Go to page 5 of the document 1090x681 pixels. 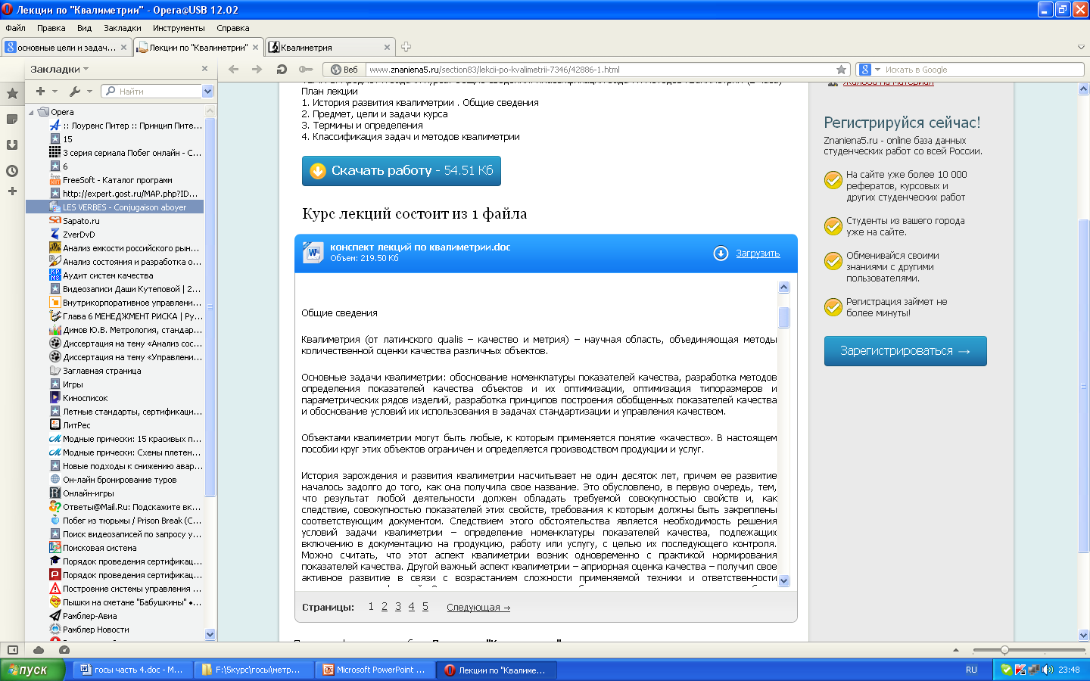coord(425,607)
